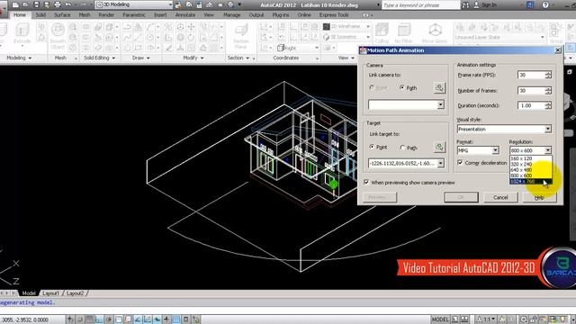Screen dimensions: 576x324
Task: Open the Render ribbon tab
Action: [x=106, y=14]
